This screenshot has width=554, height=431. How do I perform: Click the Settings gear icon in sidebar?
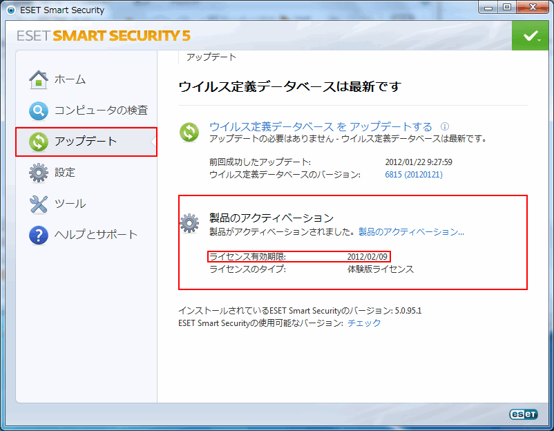pos(39,173)
